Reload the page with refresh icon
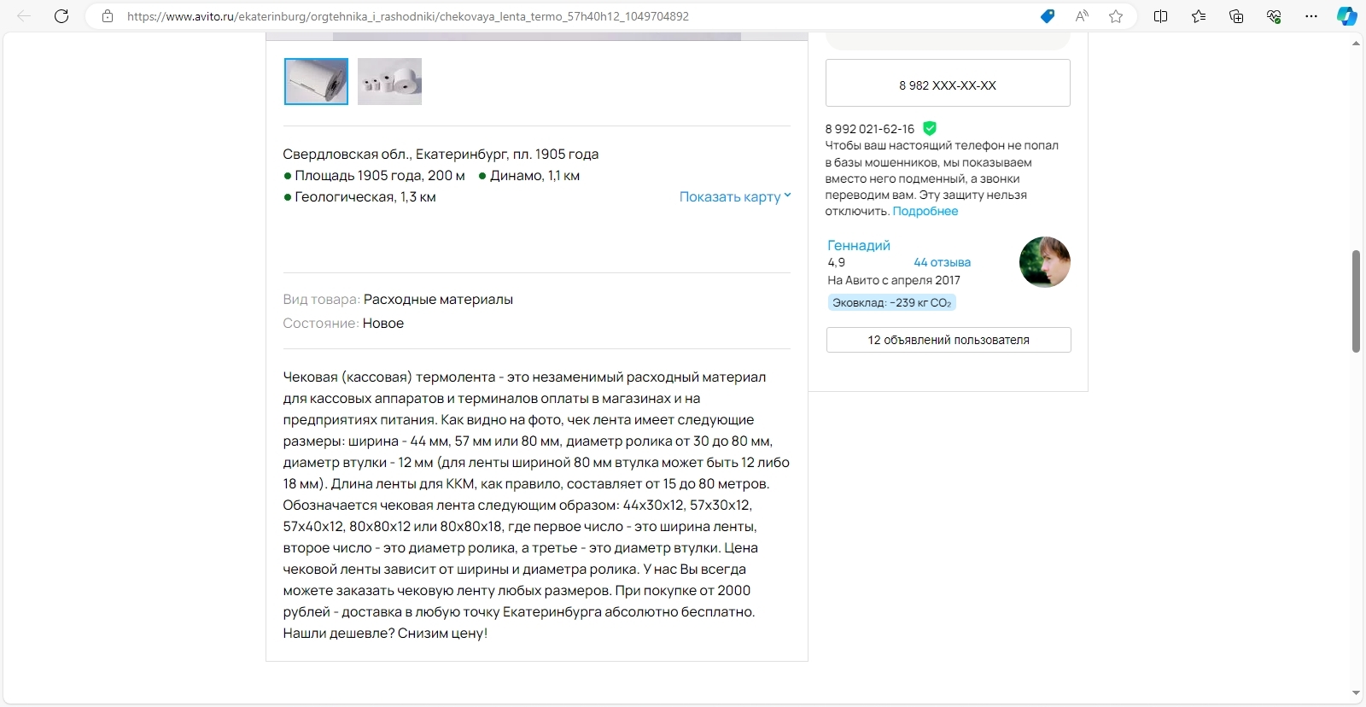 pos(61,16)
